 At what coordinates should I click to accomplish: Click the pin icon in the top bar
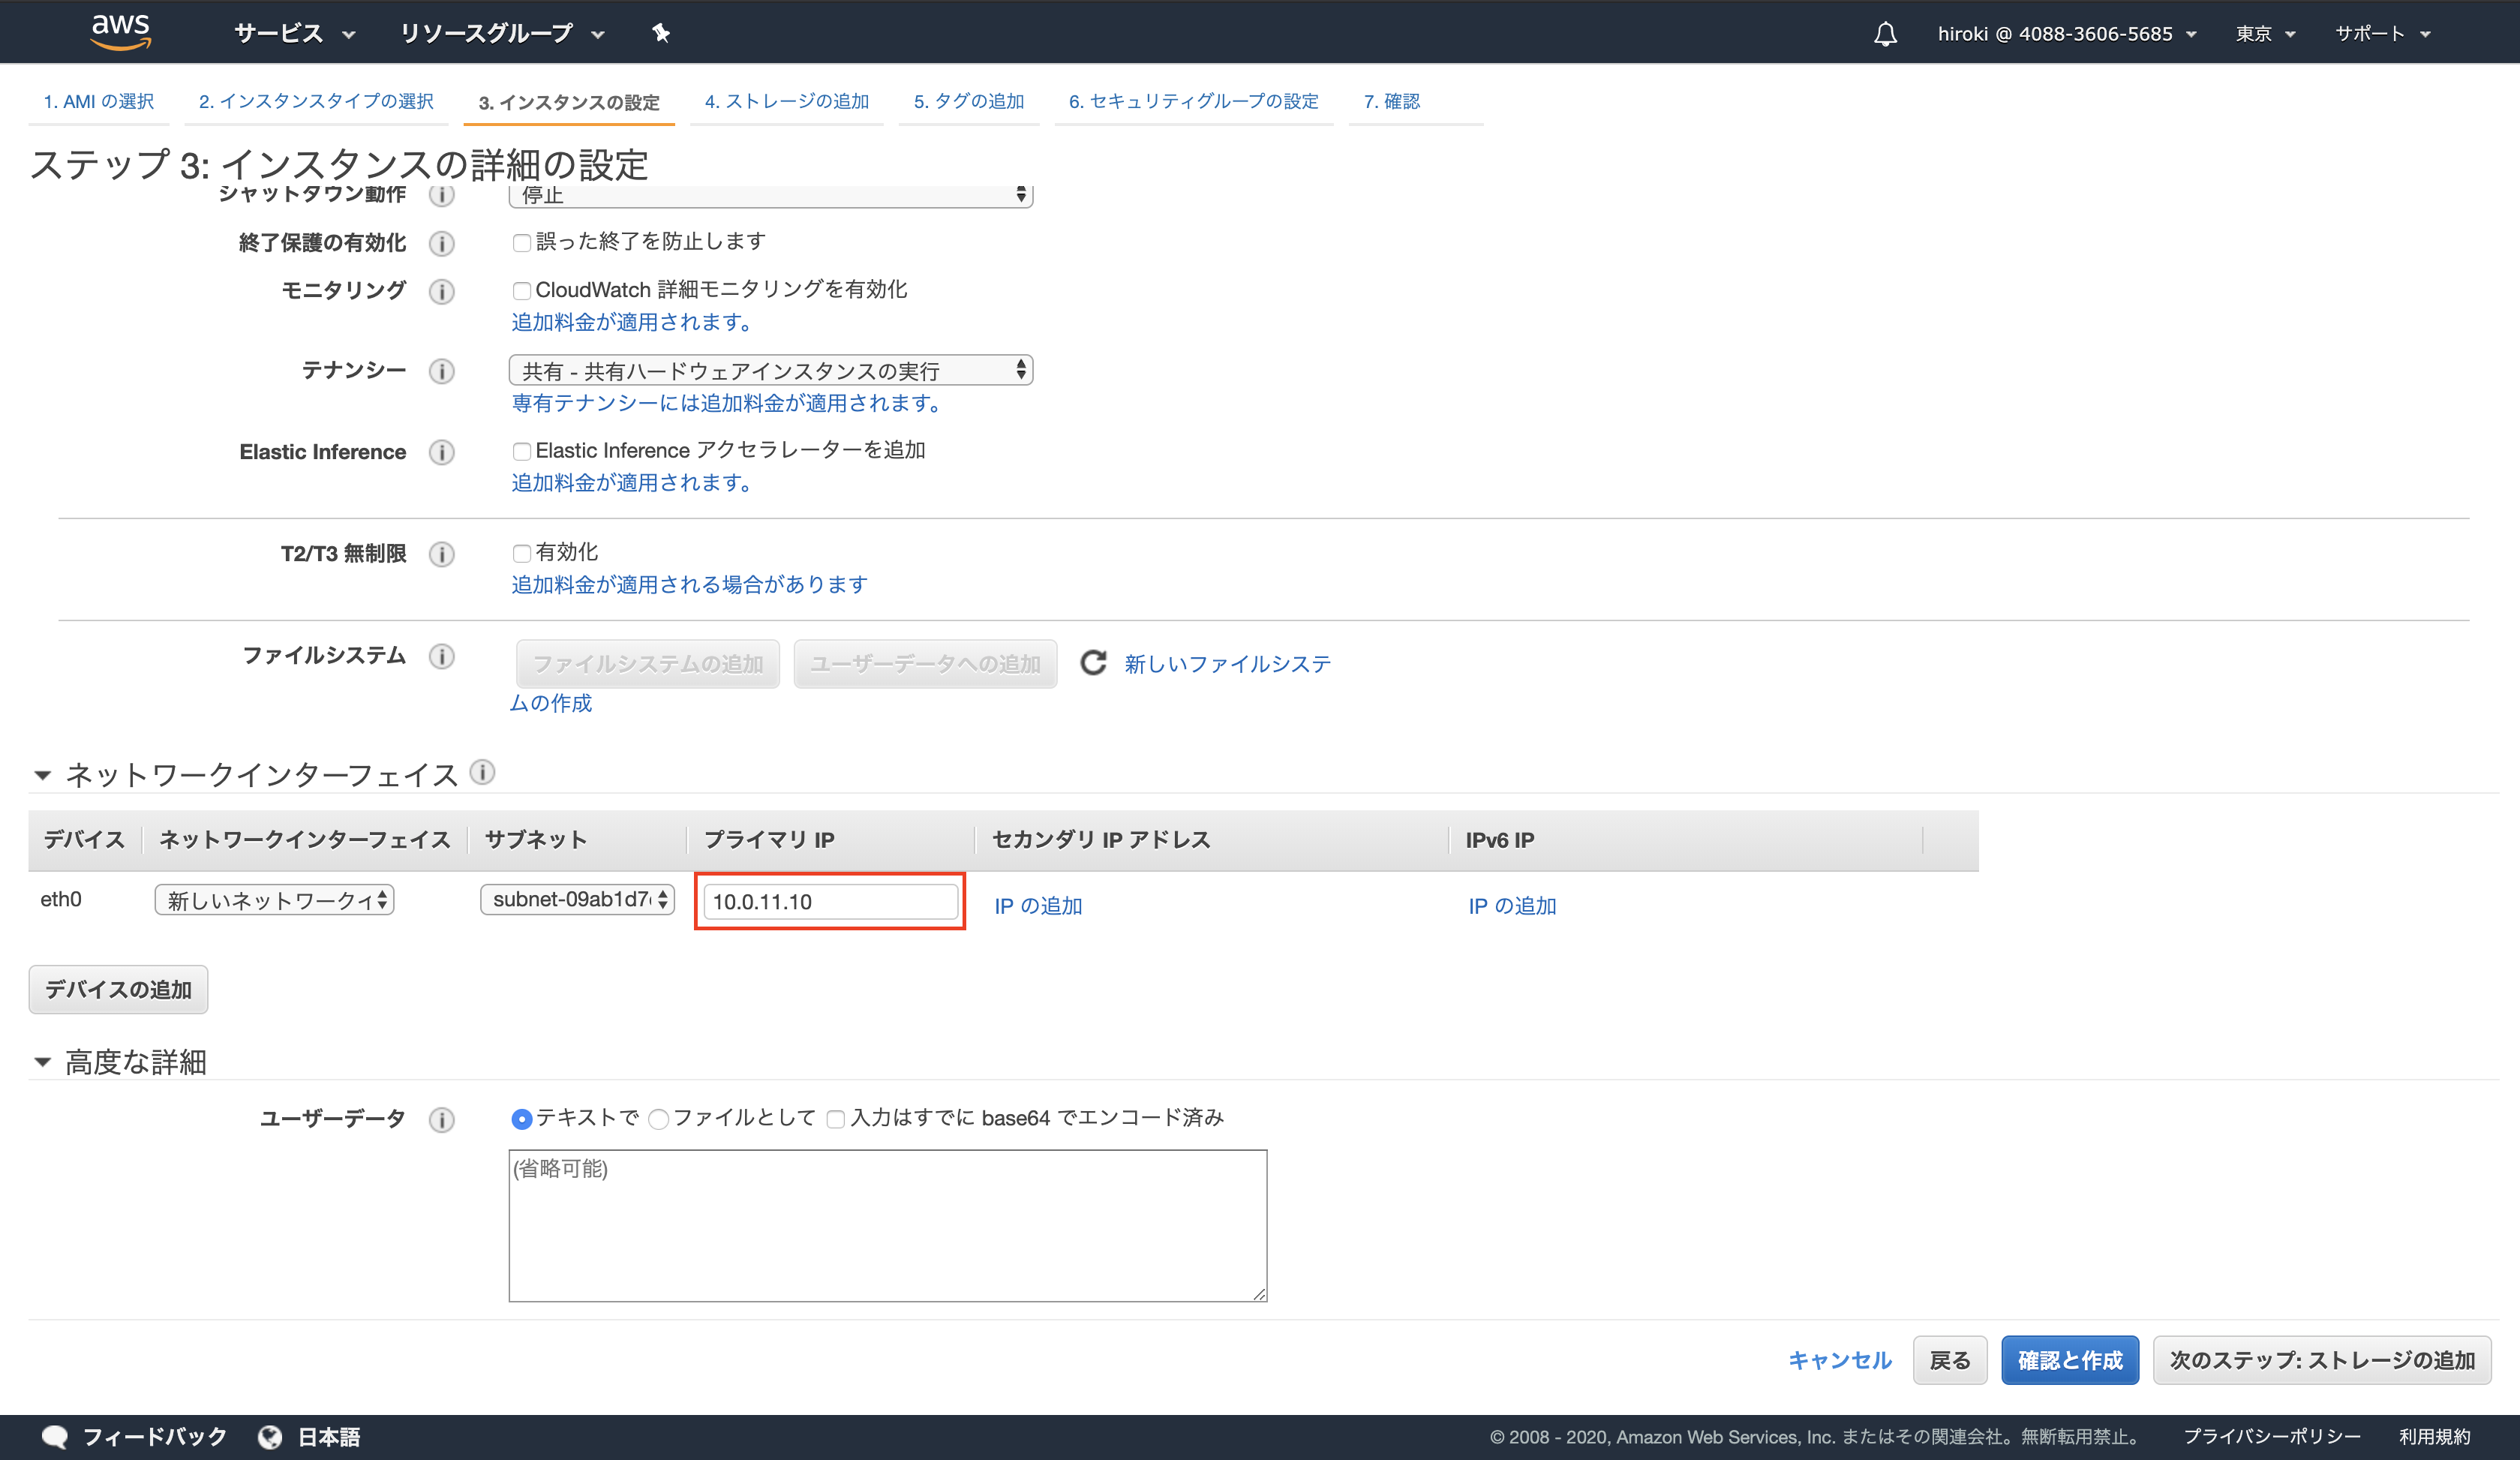click(662, 33)
